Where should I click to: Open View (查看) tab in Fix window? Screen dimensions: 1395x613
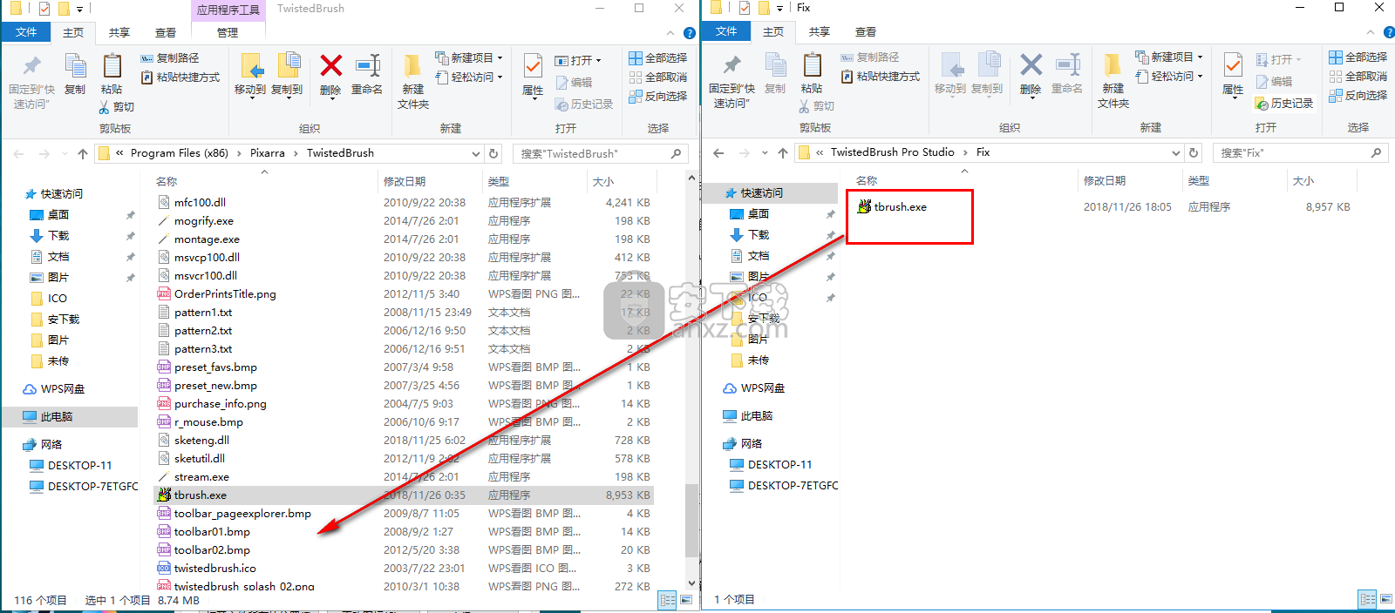click(x=866, y=32)
